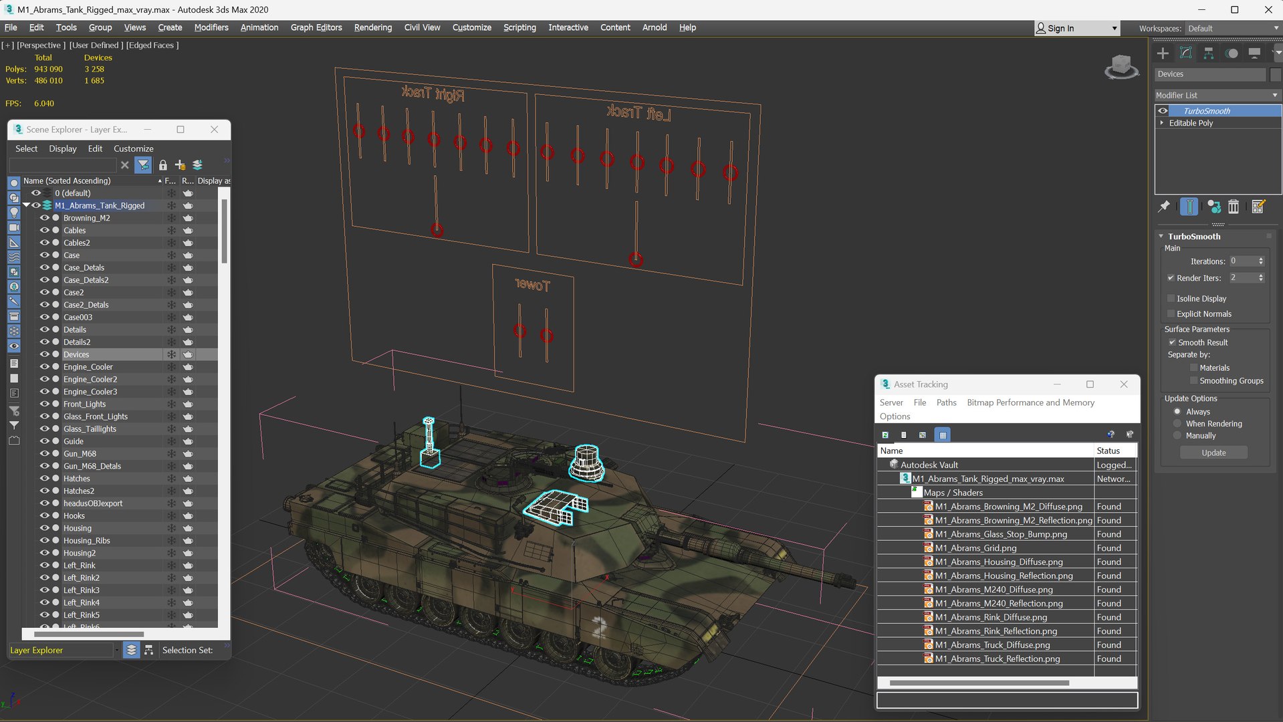Image resolution: width=1283 pixels, height=722 pixels.
Task: Open Paths menu in Asset Tracking
Action: click(946, 402)
